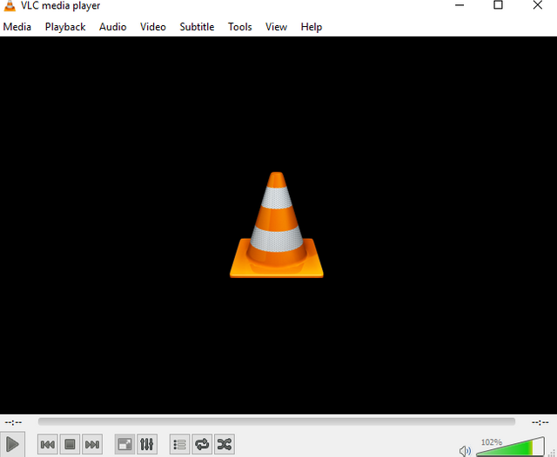The width and height of the screenshot is (557, 457).
Task: Toggle shuffle random playback
Action: pyautogui.click(x=225, y=444)
